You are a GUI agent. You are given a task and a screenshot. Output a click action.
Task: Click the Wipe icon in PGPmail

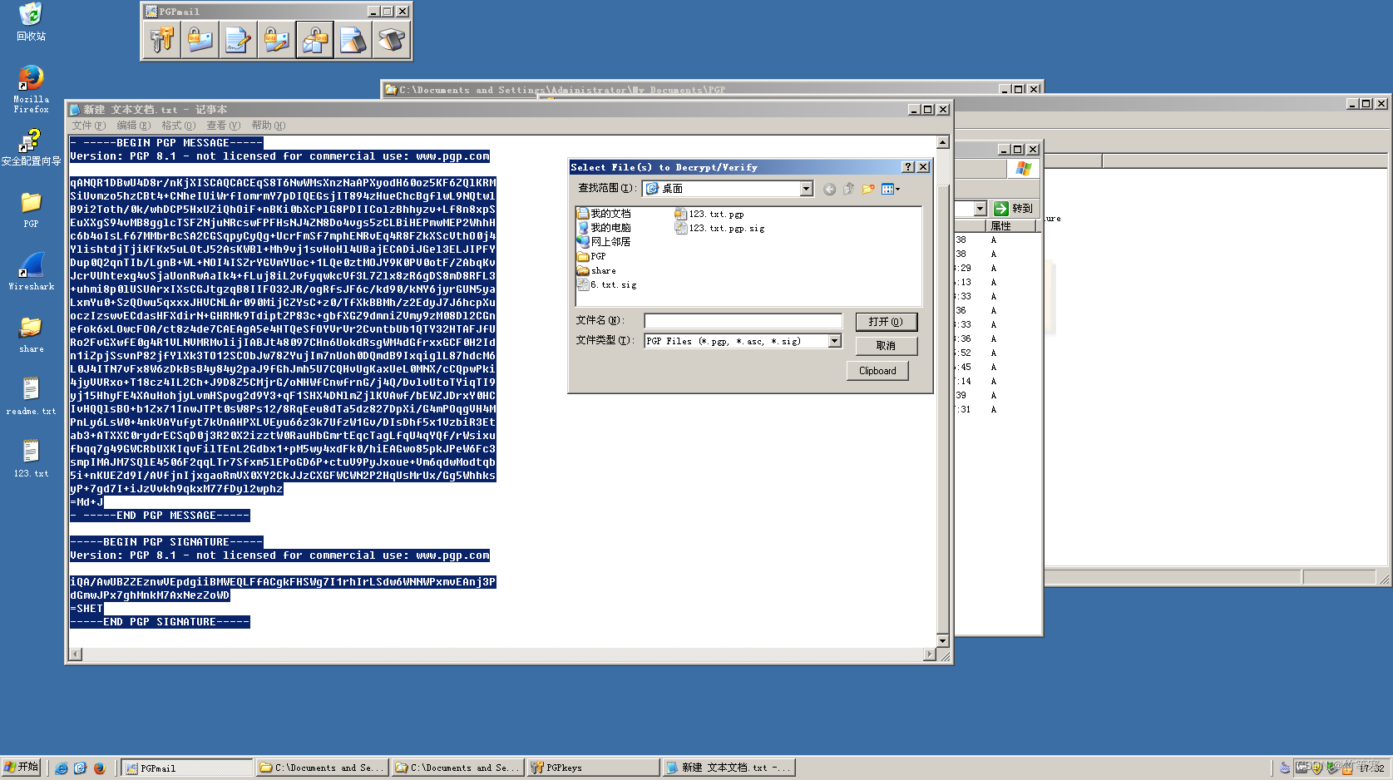pos(353,40)
